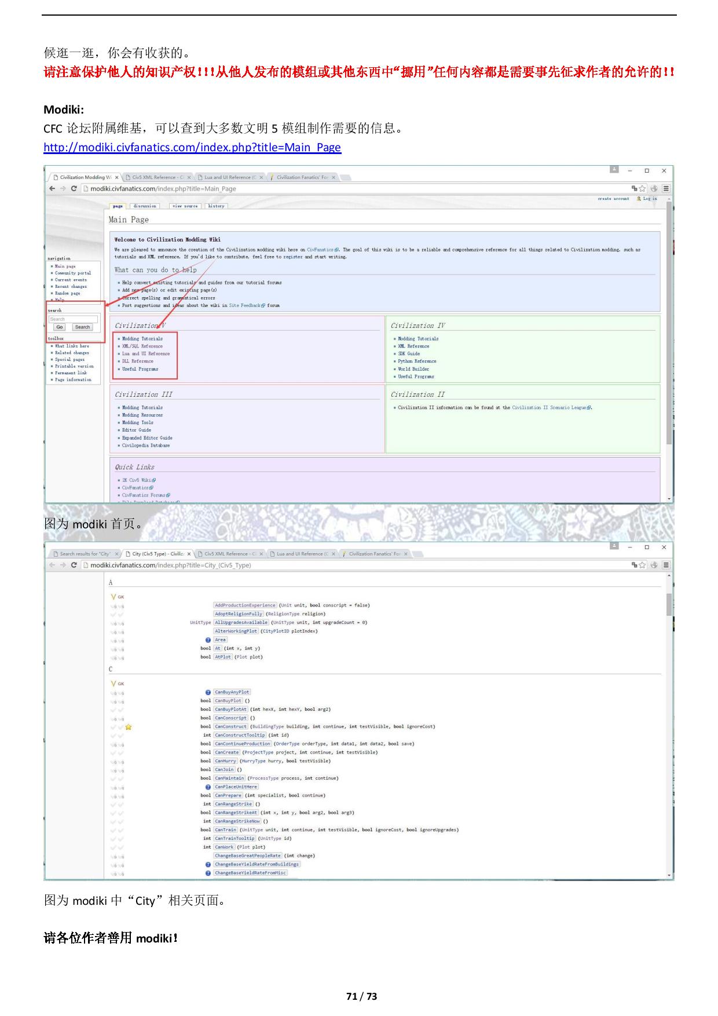Close Search results for "City" tab
Viewport: 718px width, 1016px height.
coord(116,554)
